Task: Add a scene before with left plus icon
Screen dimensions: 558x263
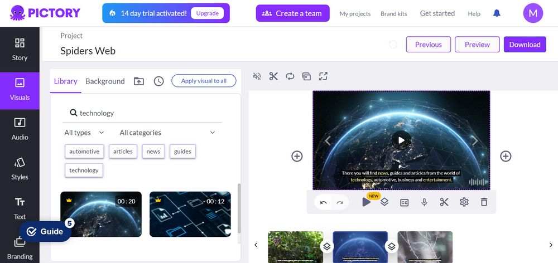Action: 297,156
